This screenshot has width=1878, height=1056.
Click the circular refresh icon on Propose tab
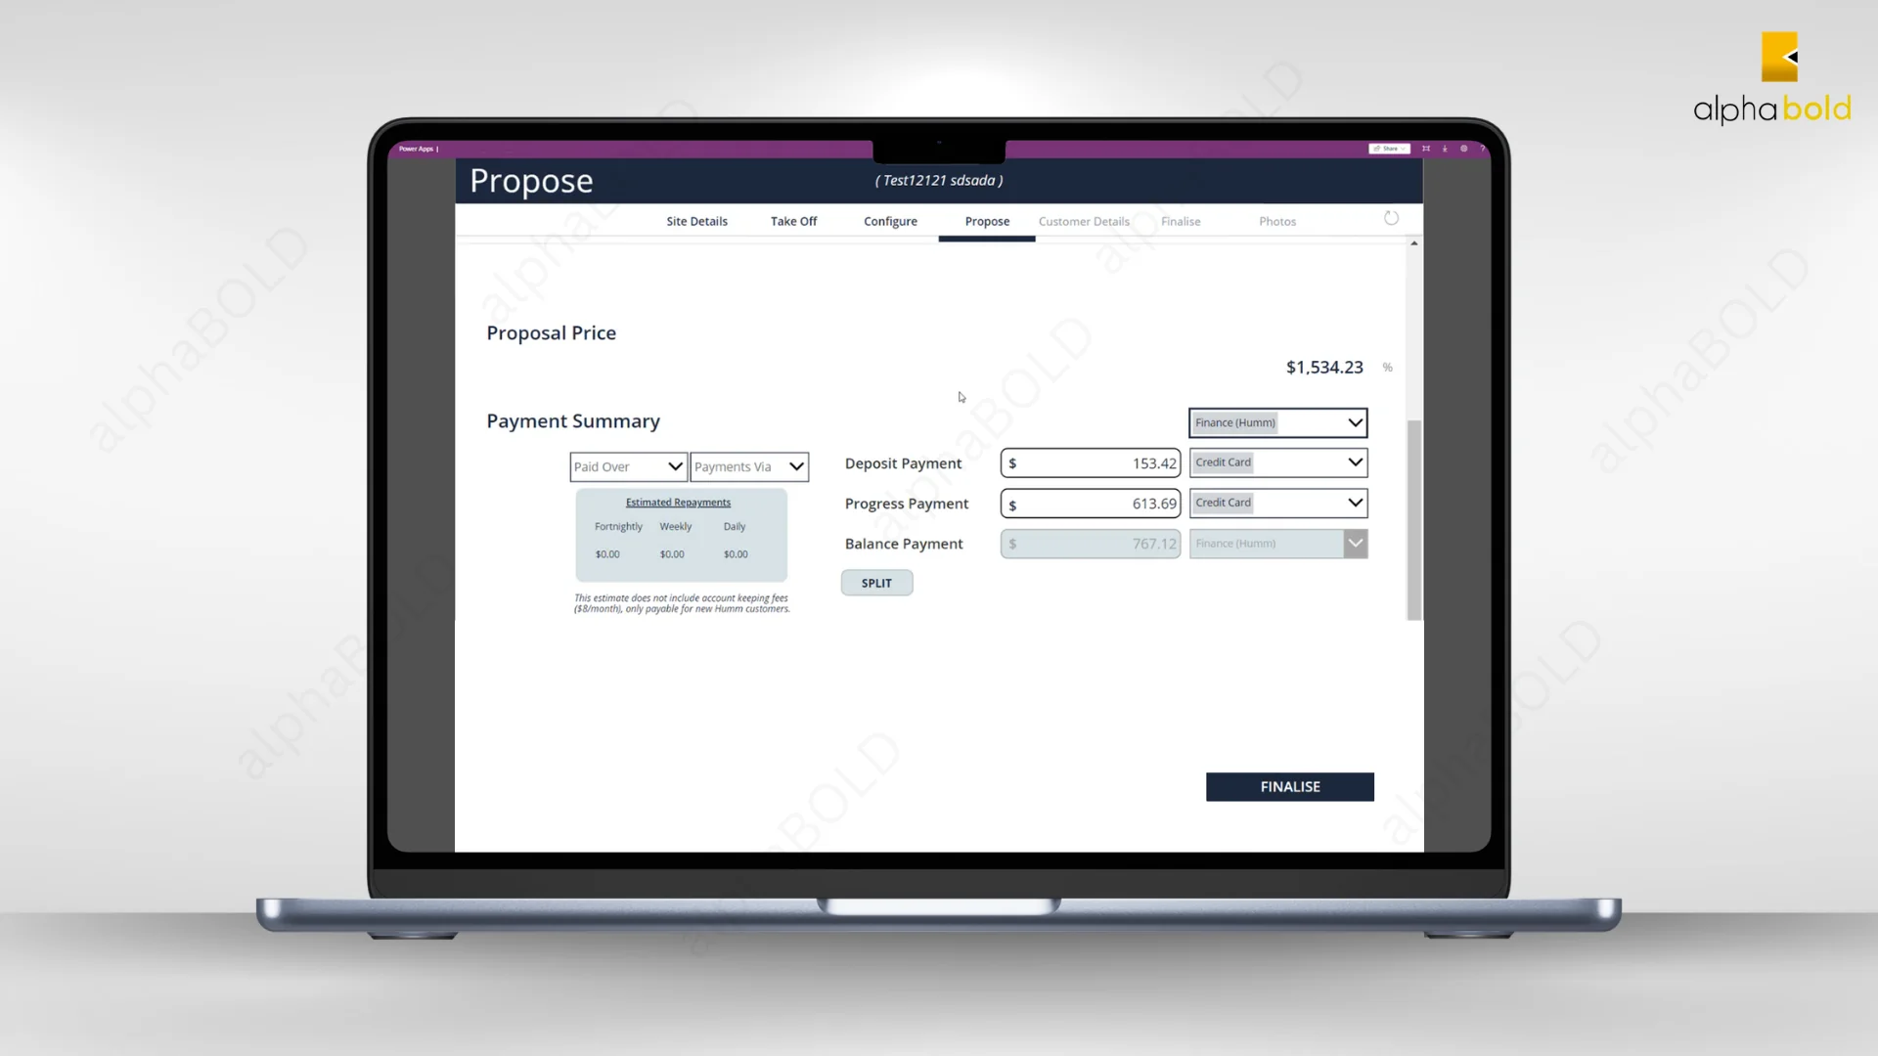click(x=1391, y=218)
